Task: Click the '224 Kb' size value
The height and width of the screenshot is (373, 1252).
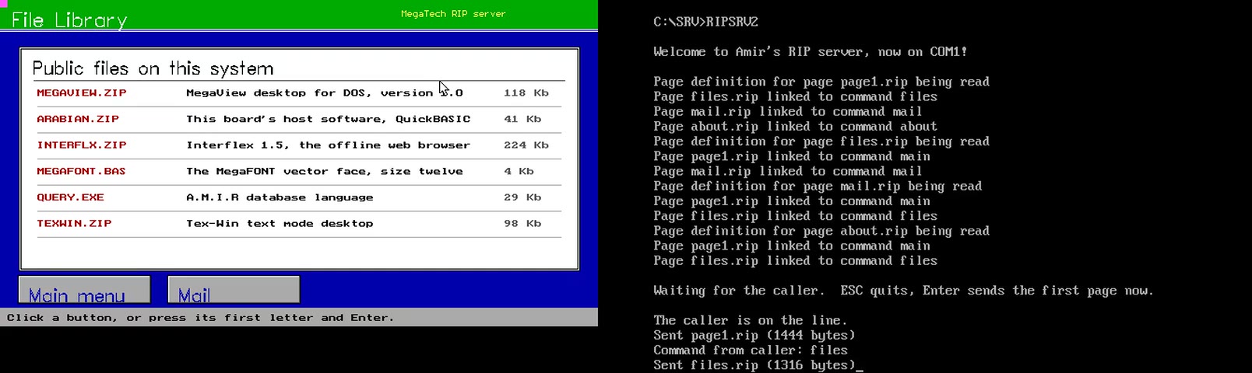Action: (526, 145)
